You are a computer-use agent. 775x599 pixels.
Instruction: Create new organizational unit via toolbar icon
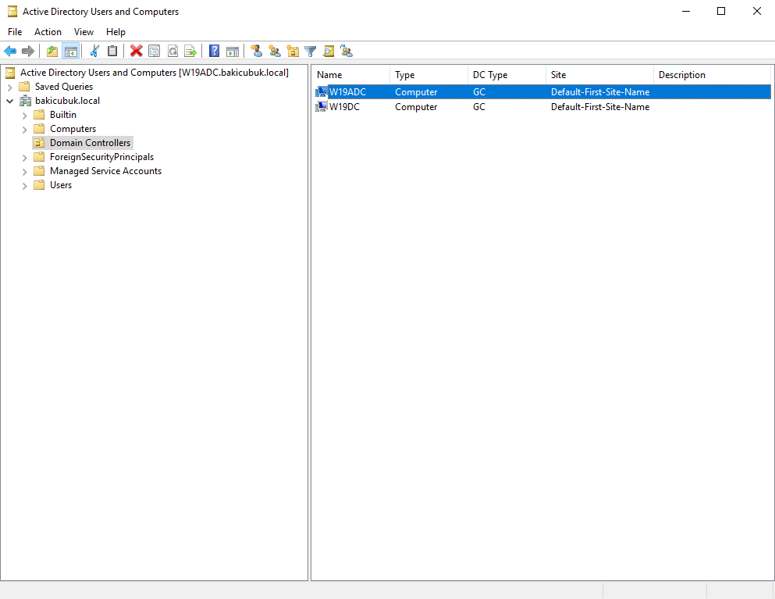point(293,51)
